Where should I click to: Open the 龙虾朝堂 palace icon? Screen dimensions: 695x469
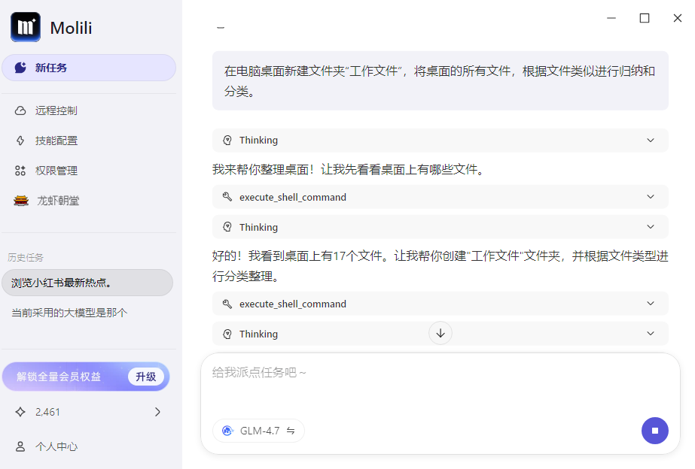pyautogui.click(x=21, y=201)
